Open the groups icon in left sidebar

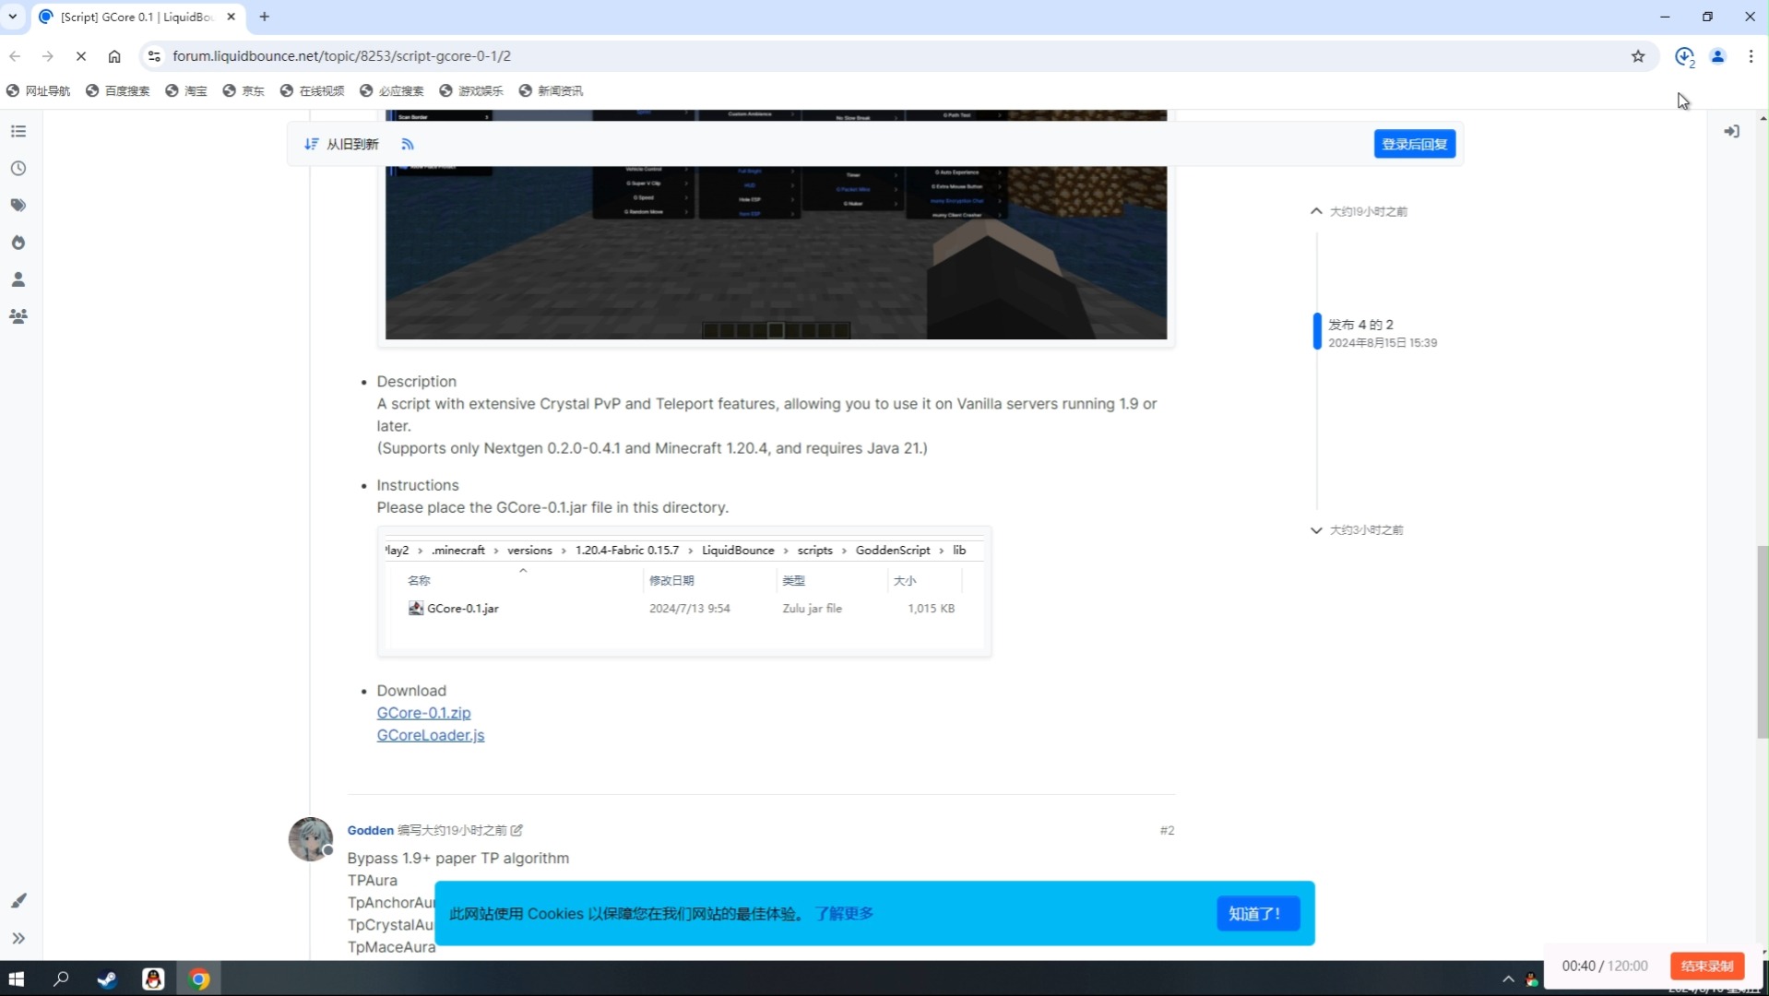point(18,316)
